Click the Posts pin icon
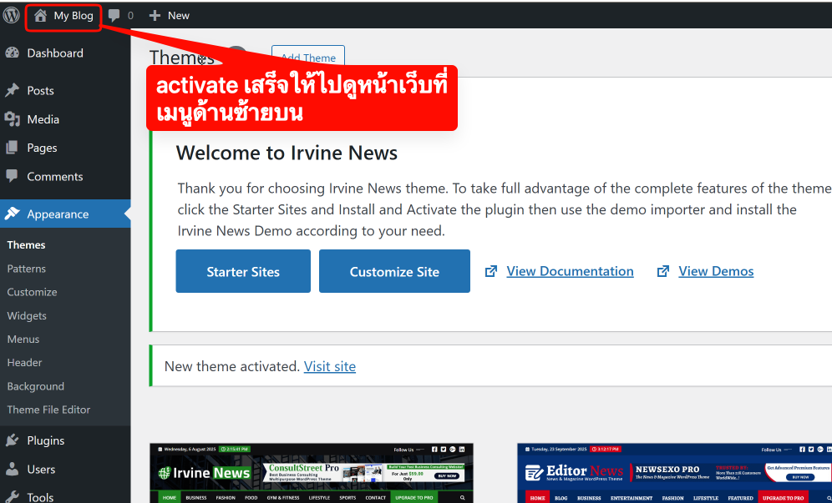This screenshot has height=503, width=832. (13, 90)
